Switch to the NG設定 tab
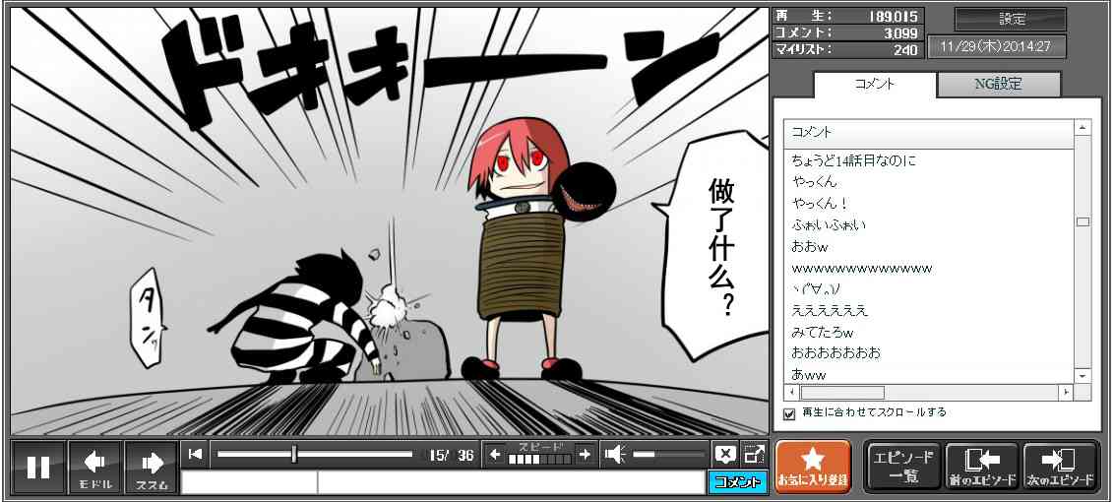This screenshot has height=502, width=1113. pyautogui.click(x=998, y=85)
